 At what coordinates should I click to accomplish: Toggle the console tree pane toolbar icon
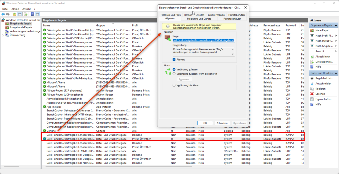click(19, 14)
